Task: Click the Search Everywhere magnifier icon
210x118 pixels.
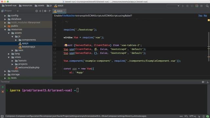Action: tap(207, 6)
